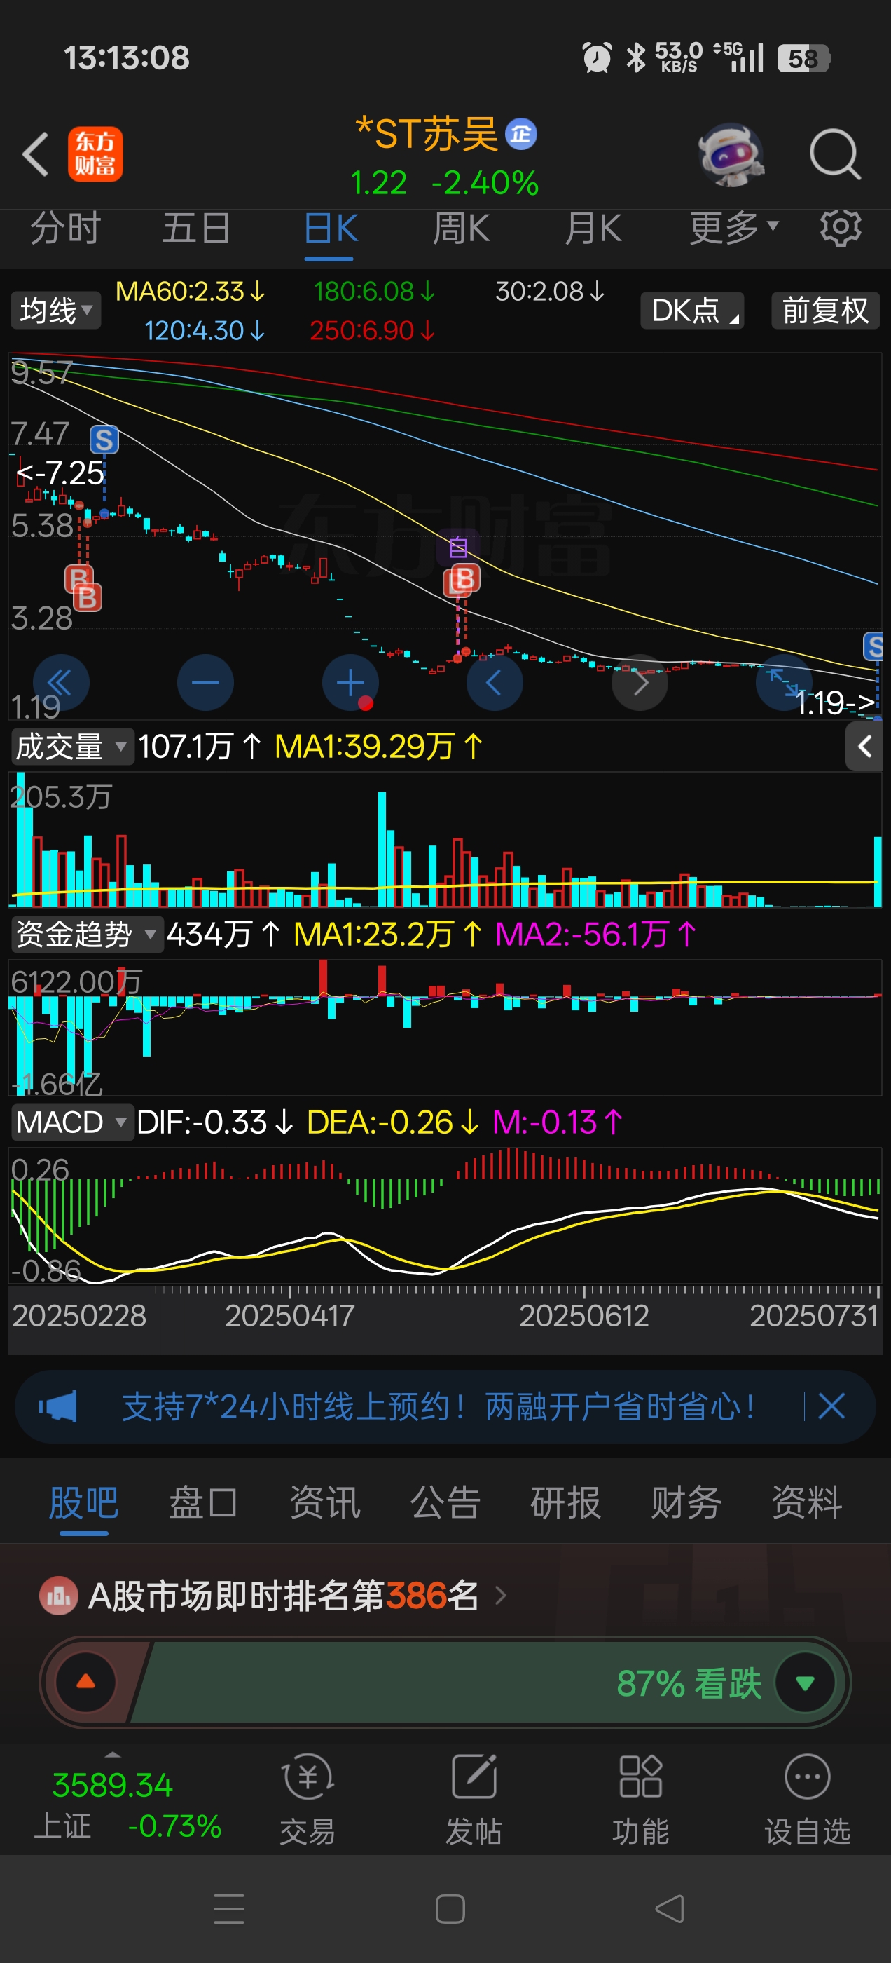The image size is (891, 1963).
Task: Expand the 上证 index bar arrow
Action: pos(113,1754)
